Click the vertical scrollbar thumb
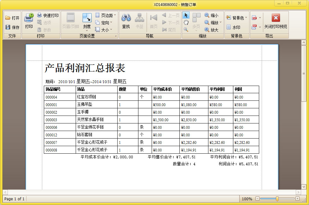Viewport: 309px width, 205px height. (304, 74)
